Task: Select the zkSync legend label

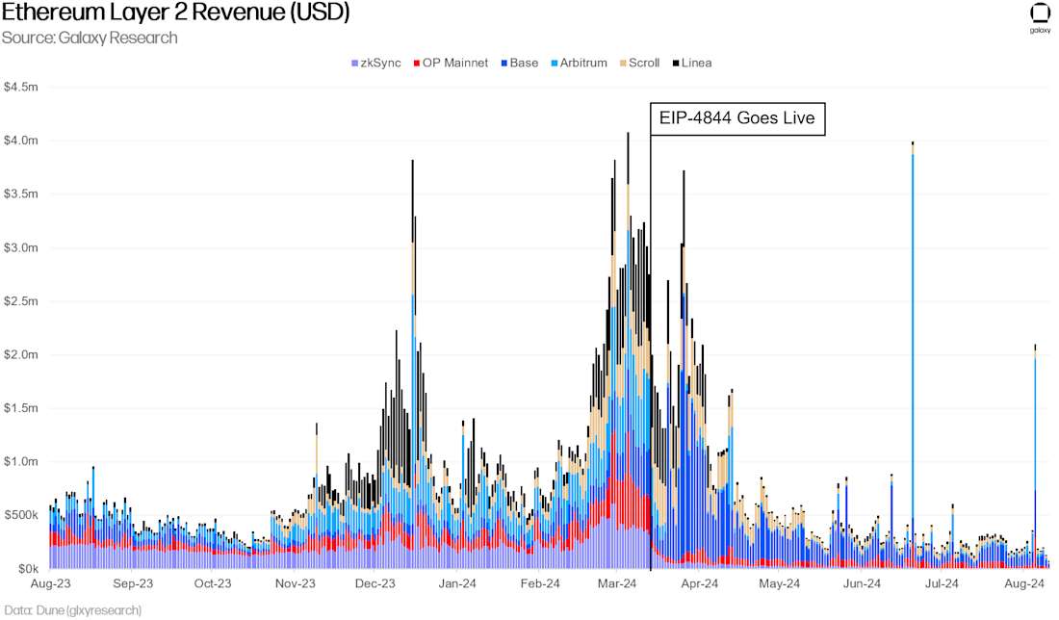Action: click(x=380, y=63)
